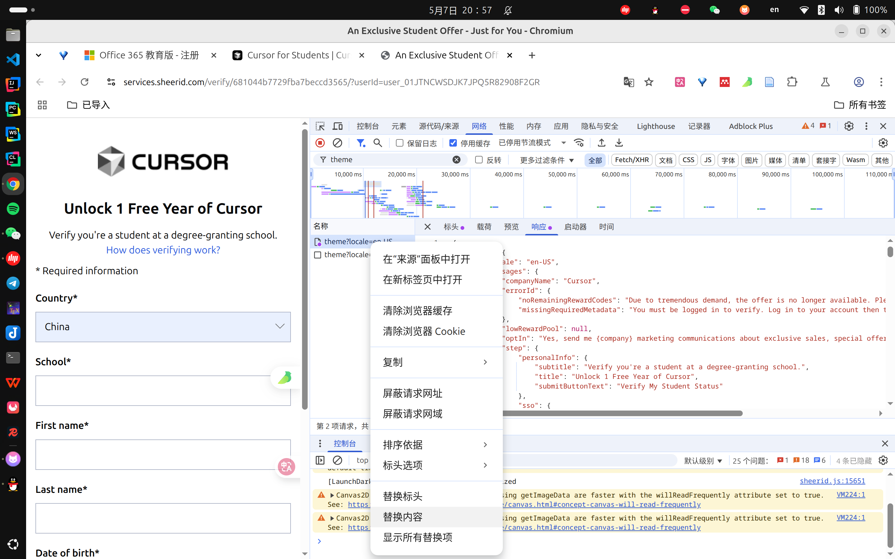
Task: Click the response horizontal scrollbar
Action: point(622,413)
